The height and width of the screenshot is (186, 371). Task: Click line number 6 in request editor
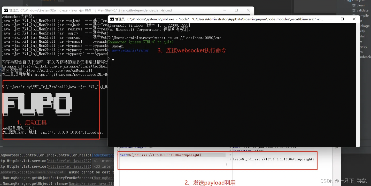[117, 155]
